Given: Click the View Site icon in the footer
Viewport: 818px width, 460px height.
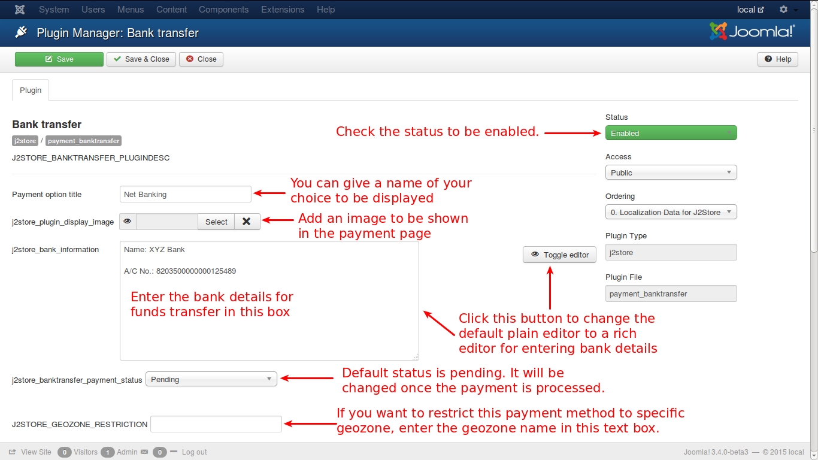Looking at the screenshot, I should click(13, 452).
